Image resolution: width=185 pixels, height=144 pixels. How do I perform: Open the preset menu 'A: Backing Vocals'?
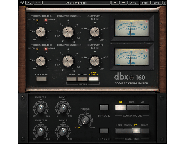click(77, 3)
